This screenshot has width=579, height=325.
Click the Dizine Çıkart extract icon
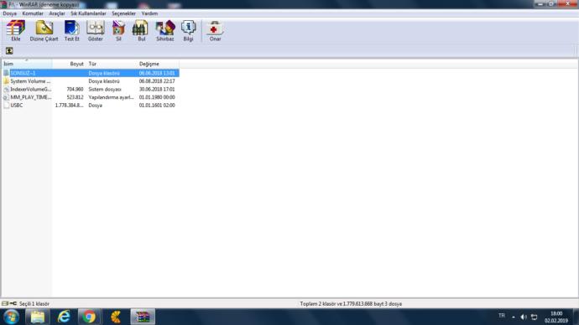coord(44,28)
